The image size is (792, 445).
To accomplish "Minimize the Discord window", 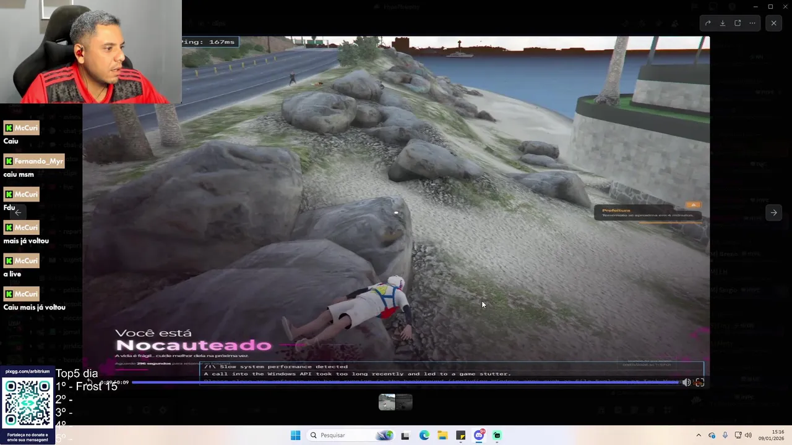I will 755,6.
